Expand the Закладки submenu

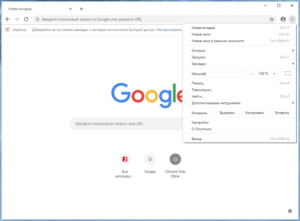pos(239,64)
